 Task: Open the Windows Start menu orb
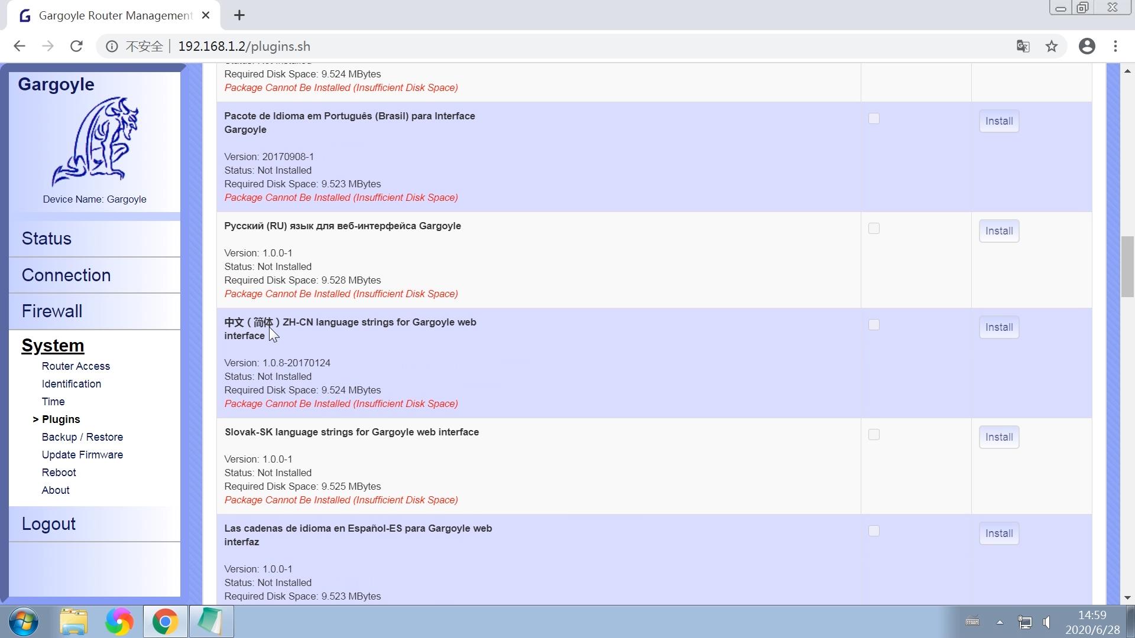click(24, 621)
